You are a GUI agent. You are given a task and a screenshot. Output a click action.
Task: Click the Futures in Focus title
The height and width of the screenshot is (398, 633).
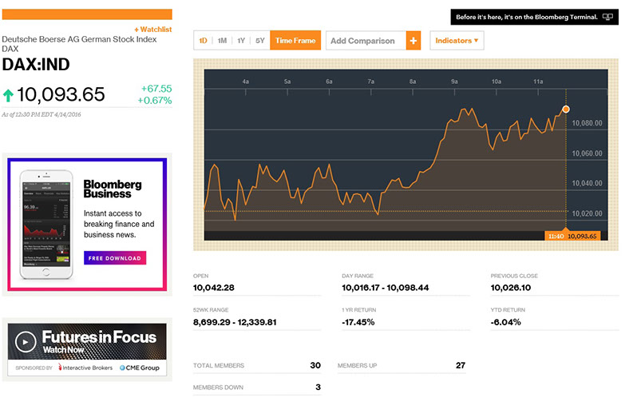click(x=99, y=336)
